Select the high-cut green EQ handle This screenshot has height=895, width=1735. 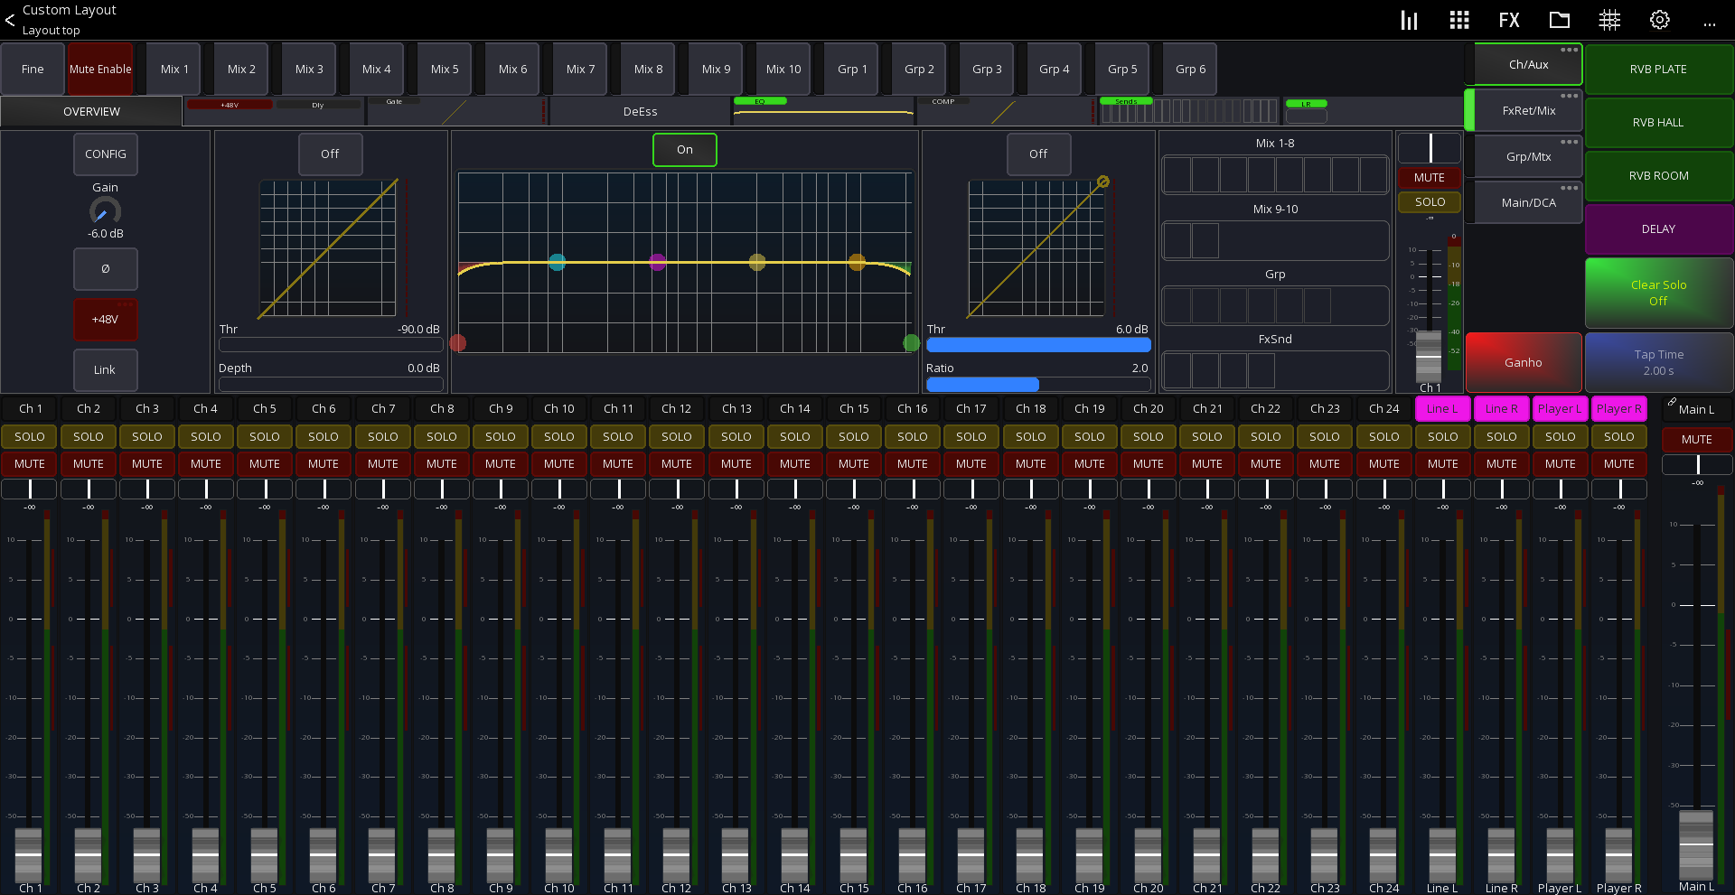(911, 343)
